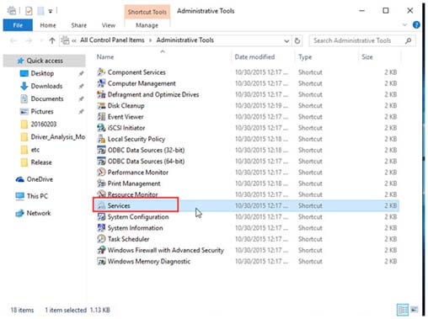This screenshot has width=428, height=319.
Task: Click the Event Viewer icon
Action: [x=101, y=117]
